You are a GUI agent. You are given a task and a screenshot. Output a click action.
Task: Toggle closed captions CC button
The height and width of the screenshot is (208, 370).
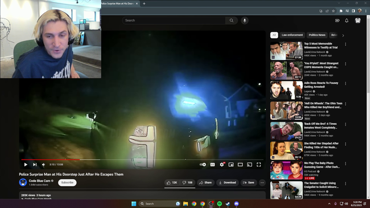[212, 165]
